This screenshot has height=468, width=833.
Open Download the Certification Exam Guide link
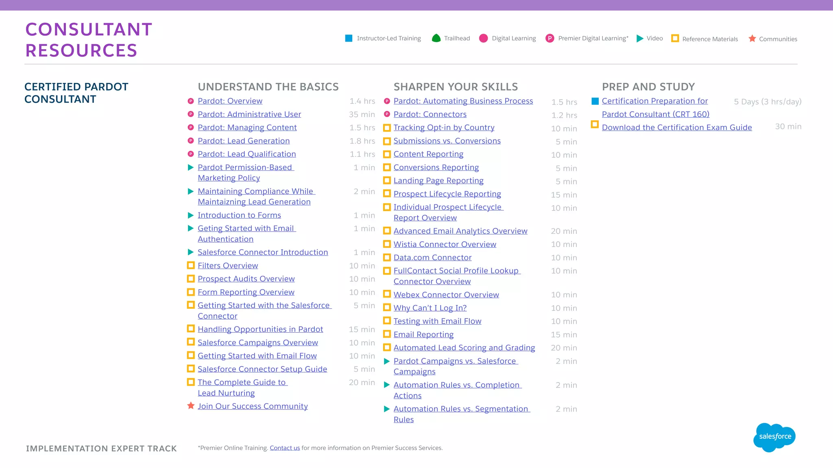pos(676,127)
